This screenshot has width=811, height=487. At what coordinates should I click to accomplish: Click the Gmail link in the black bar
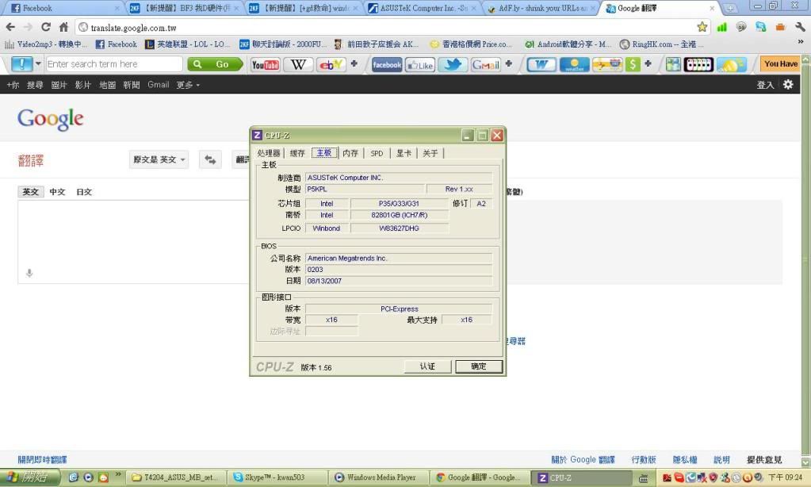coord(159,85)
